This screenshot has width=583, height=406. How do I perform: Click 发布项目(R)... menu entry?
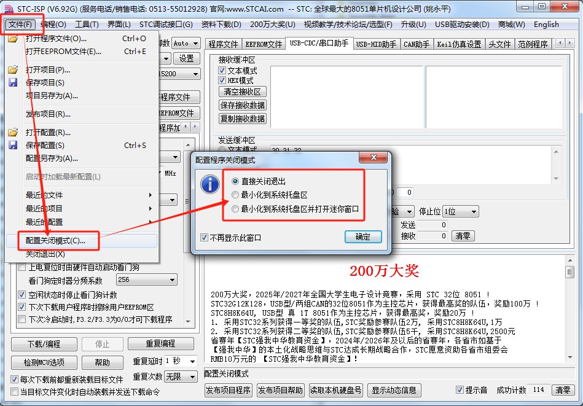[x=82, y=114]
